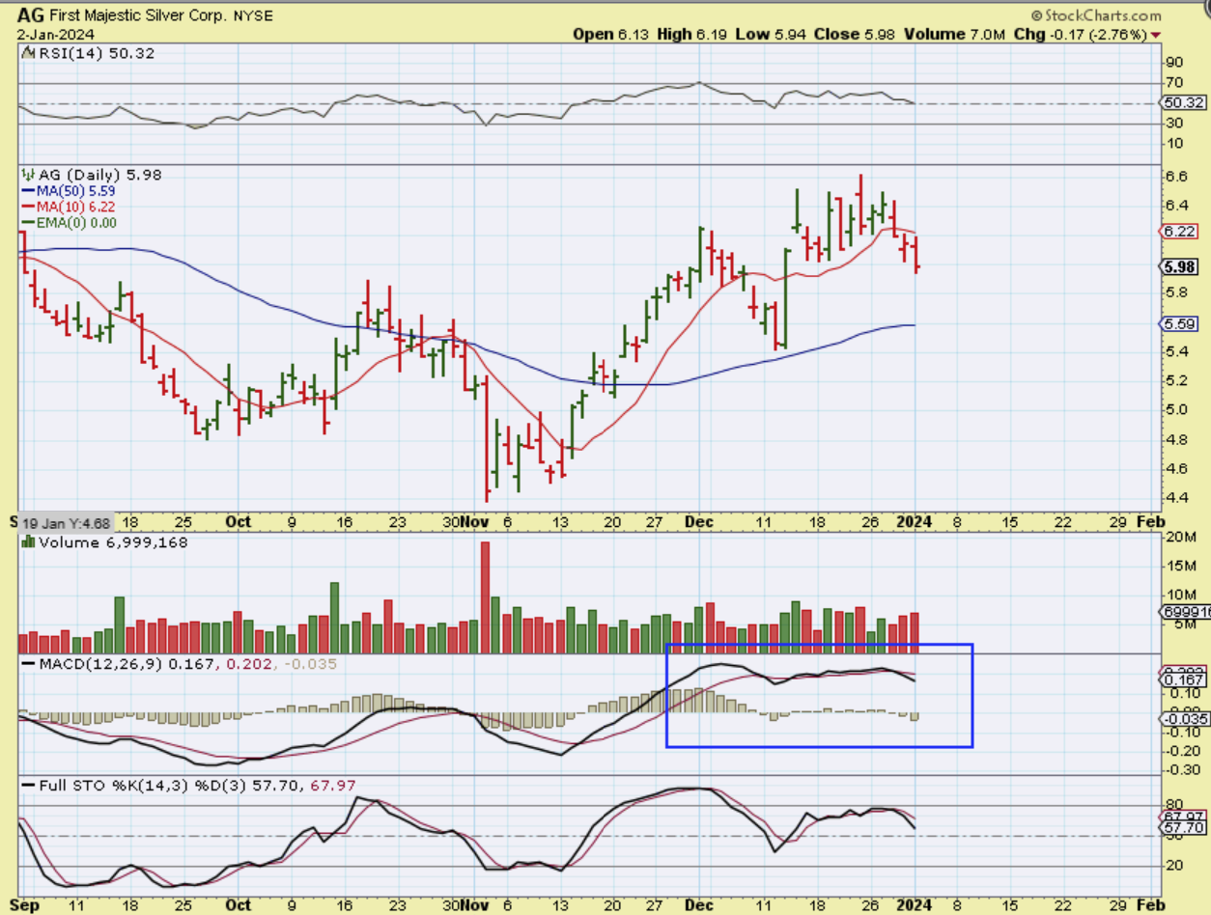Click the 4.4 price axis label
The image size is (1211, 915).
click(1176, 498)
